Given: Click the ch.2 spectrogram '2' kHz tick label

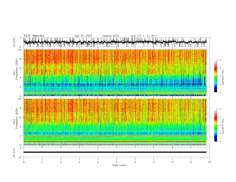Looking at the screenshot, I should pyautogui.click(x=21, y=136).
